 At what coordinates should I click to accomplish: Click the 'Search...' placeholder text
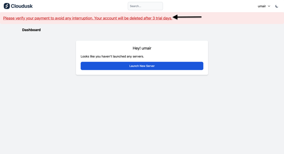click(x=136, y=6)
